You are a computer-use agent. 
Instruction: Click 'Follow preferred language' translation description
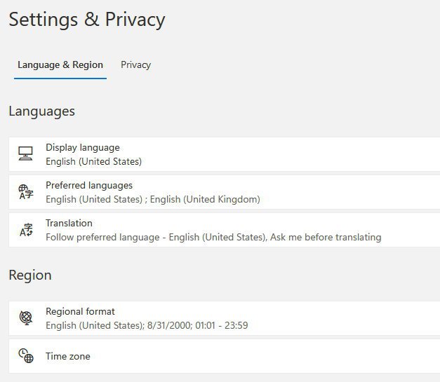(213, 237)
